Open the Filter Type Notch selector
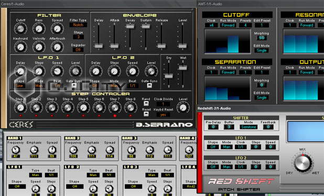 click(x=78, y=25)
